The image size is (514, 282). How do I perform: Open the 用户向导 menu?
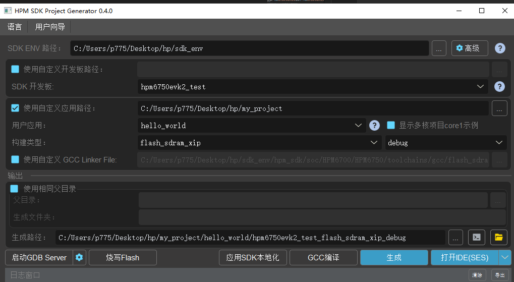(49, 27)
